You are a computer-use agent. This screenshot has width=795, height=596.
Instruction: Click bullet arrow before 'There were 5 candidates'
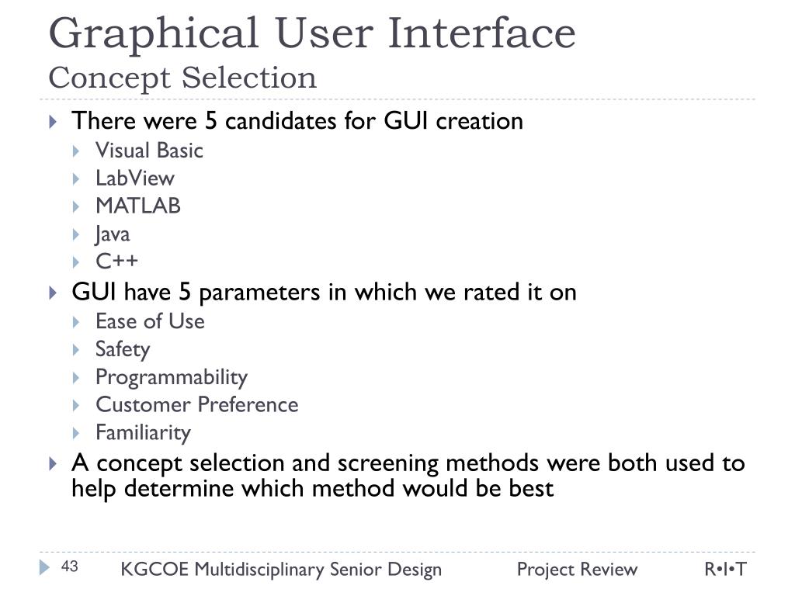(53, 122)
